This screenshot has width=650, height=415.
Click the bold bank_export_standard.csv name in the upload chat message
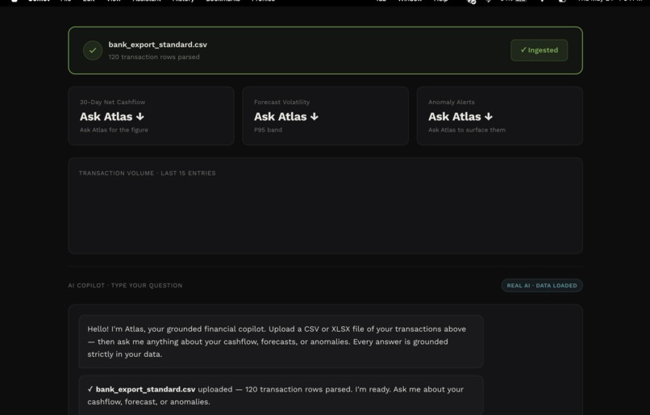click(145, 389)
